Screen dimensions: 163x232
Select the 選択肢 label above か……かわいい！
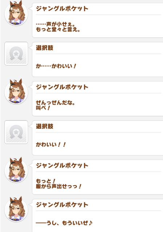pyautogui.click(x=45, y=48)
